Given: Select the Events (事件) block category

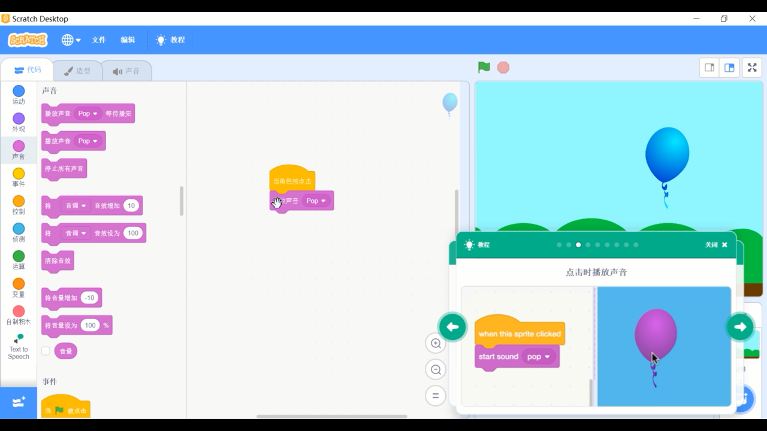Looking at the screenshot, I should [x=18, y=178].
